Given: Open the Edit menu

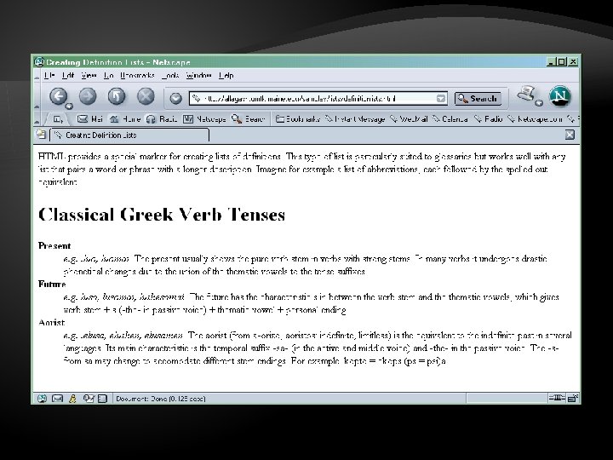Looking at the screenshot, I should [68, 75].
